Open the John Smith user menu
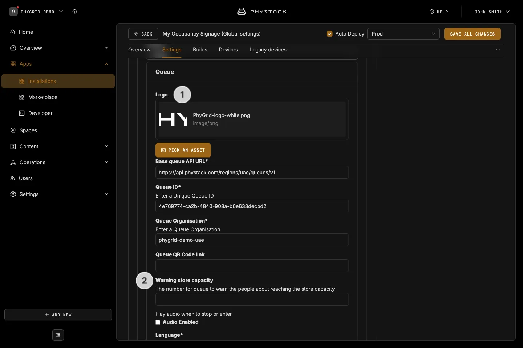This screenshot has height=348, width=523. pos(492,12)
